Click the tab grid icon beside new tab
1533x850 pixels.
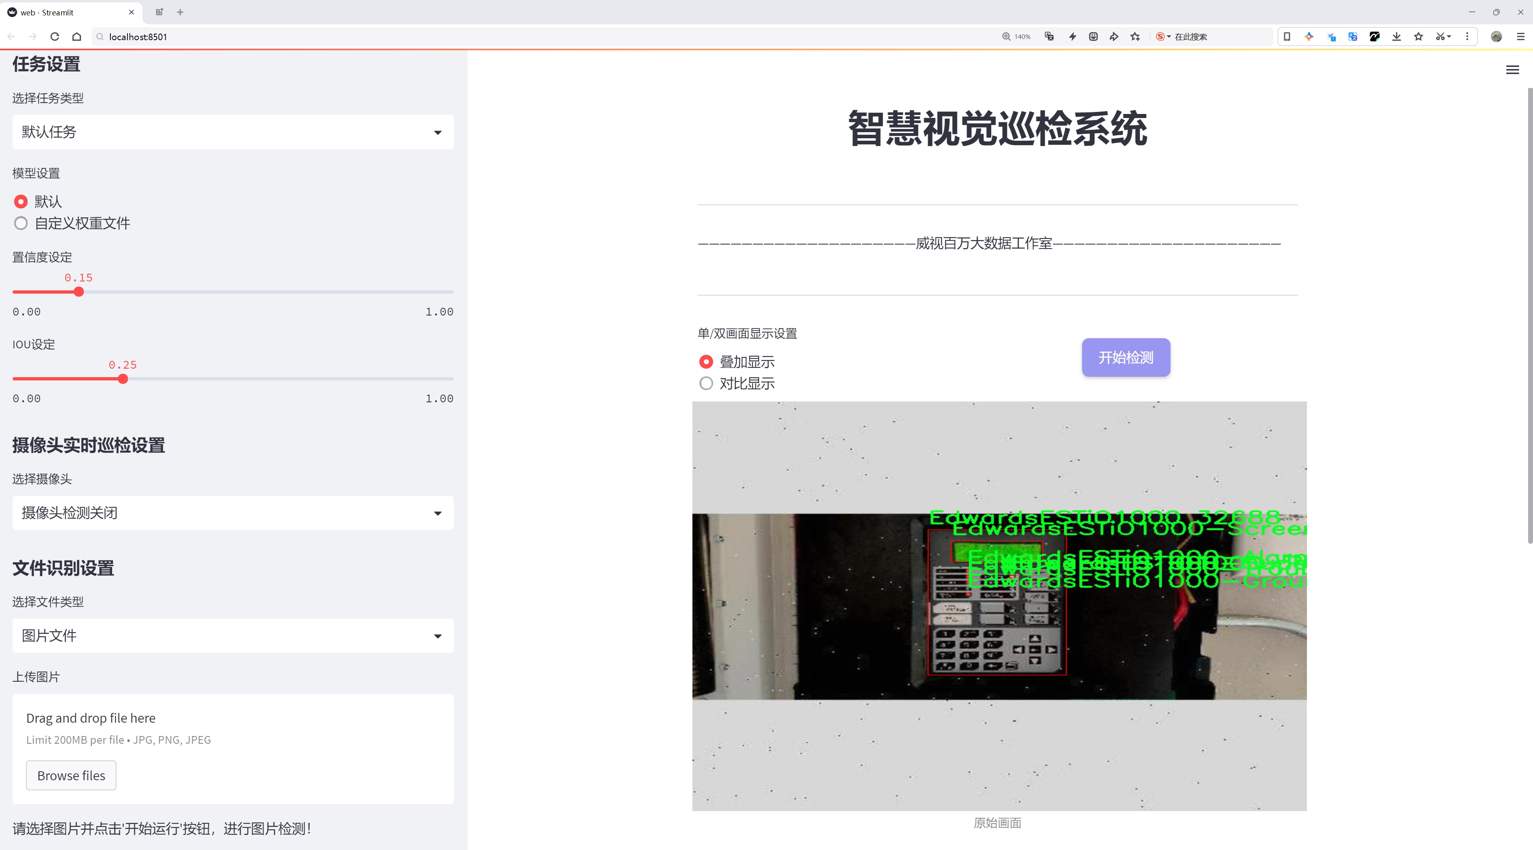pos(159,13)
